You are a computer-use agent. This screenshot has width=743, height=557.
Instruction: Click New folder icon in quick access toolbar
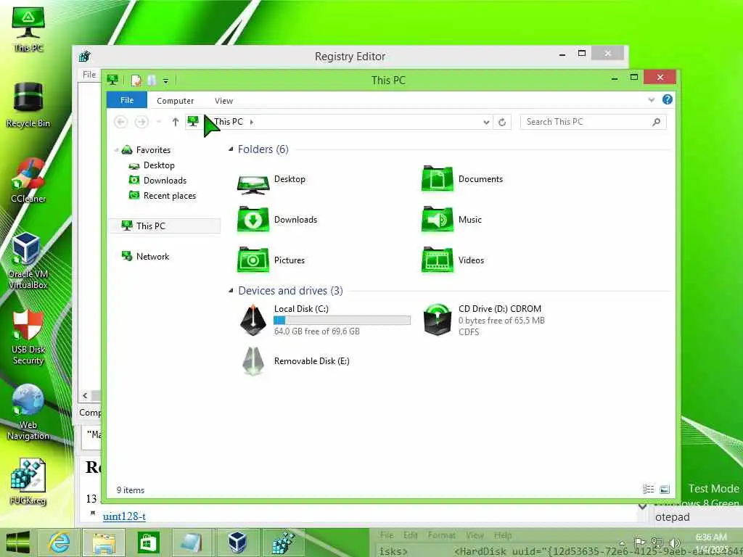pos(151,81)
